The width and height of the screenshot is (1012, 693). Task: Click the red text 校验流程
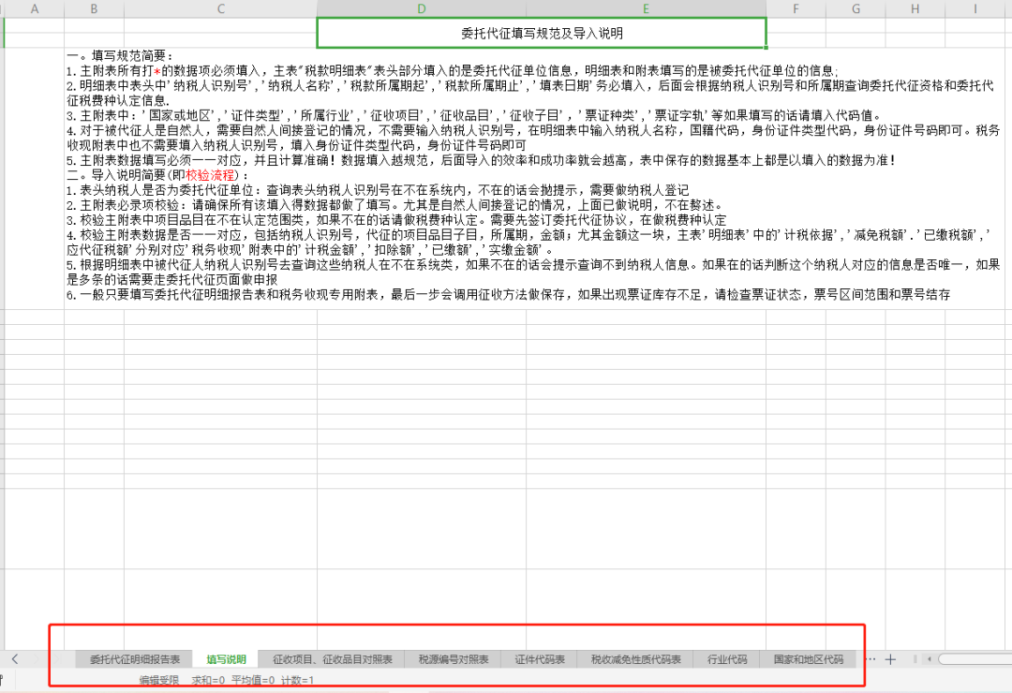pyautogui.click(x=211, y=175)
